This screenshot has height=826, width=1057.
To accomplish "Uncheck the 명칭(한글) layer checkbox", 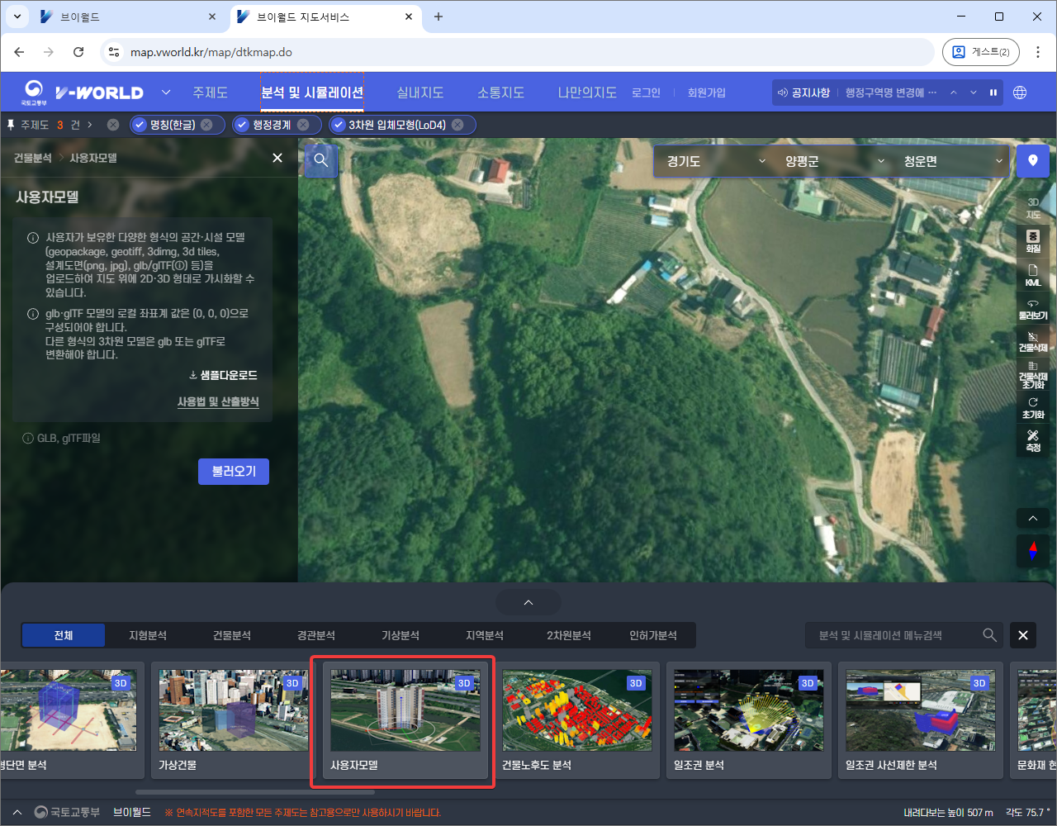I will [x=140, y=125].
